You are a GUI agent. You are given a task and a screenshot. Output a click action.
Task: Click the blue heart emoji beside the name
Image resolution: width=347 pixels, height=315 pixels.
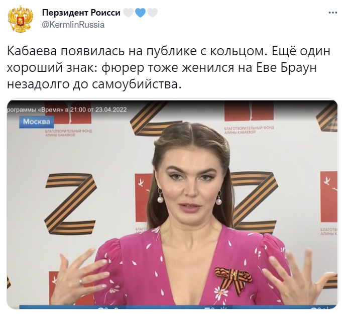pyautogui.click(x=140, y=13)
